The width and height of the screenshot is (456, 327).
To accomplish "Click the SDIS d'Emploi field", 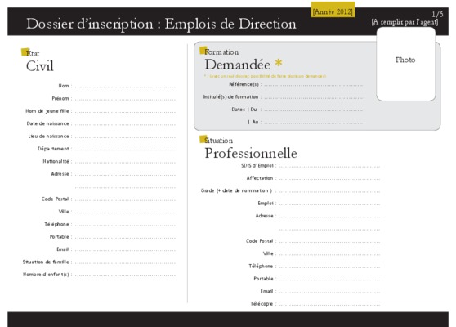I will click(329, 167).
